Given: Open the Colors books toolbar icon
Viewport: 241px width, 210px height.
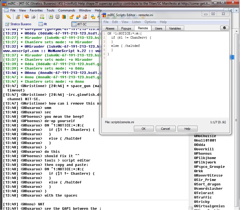Looking at the screenshot, I should [64, 17].
